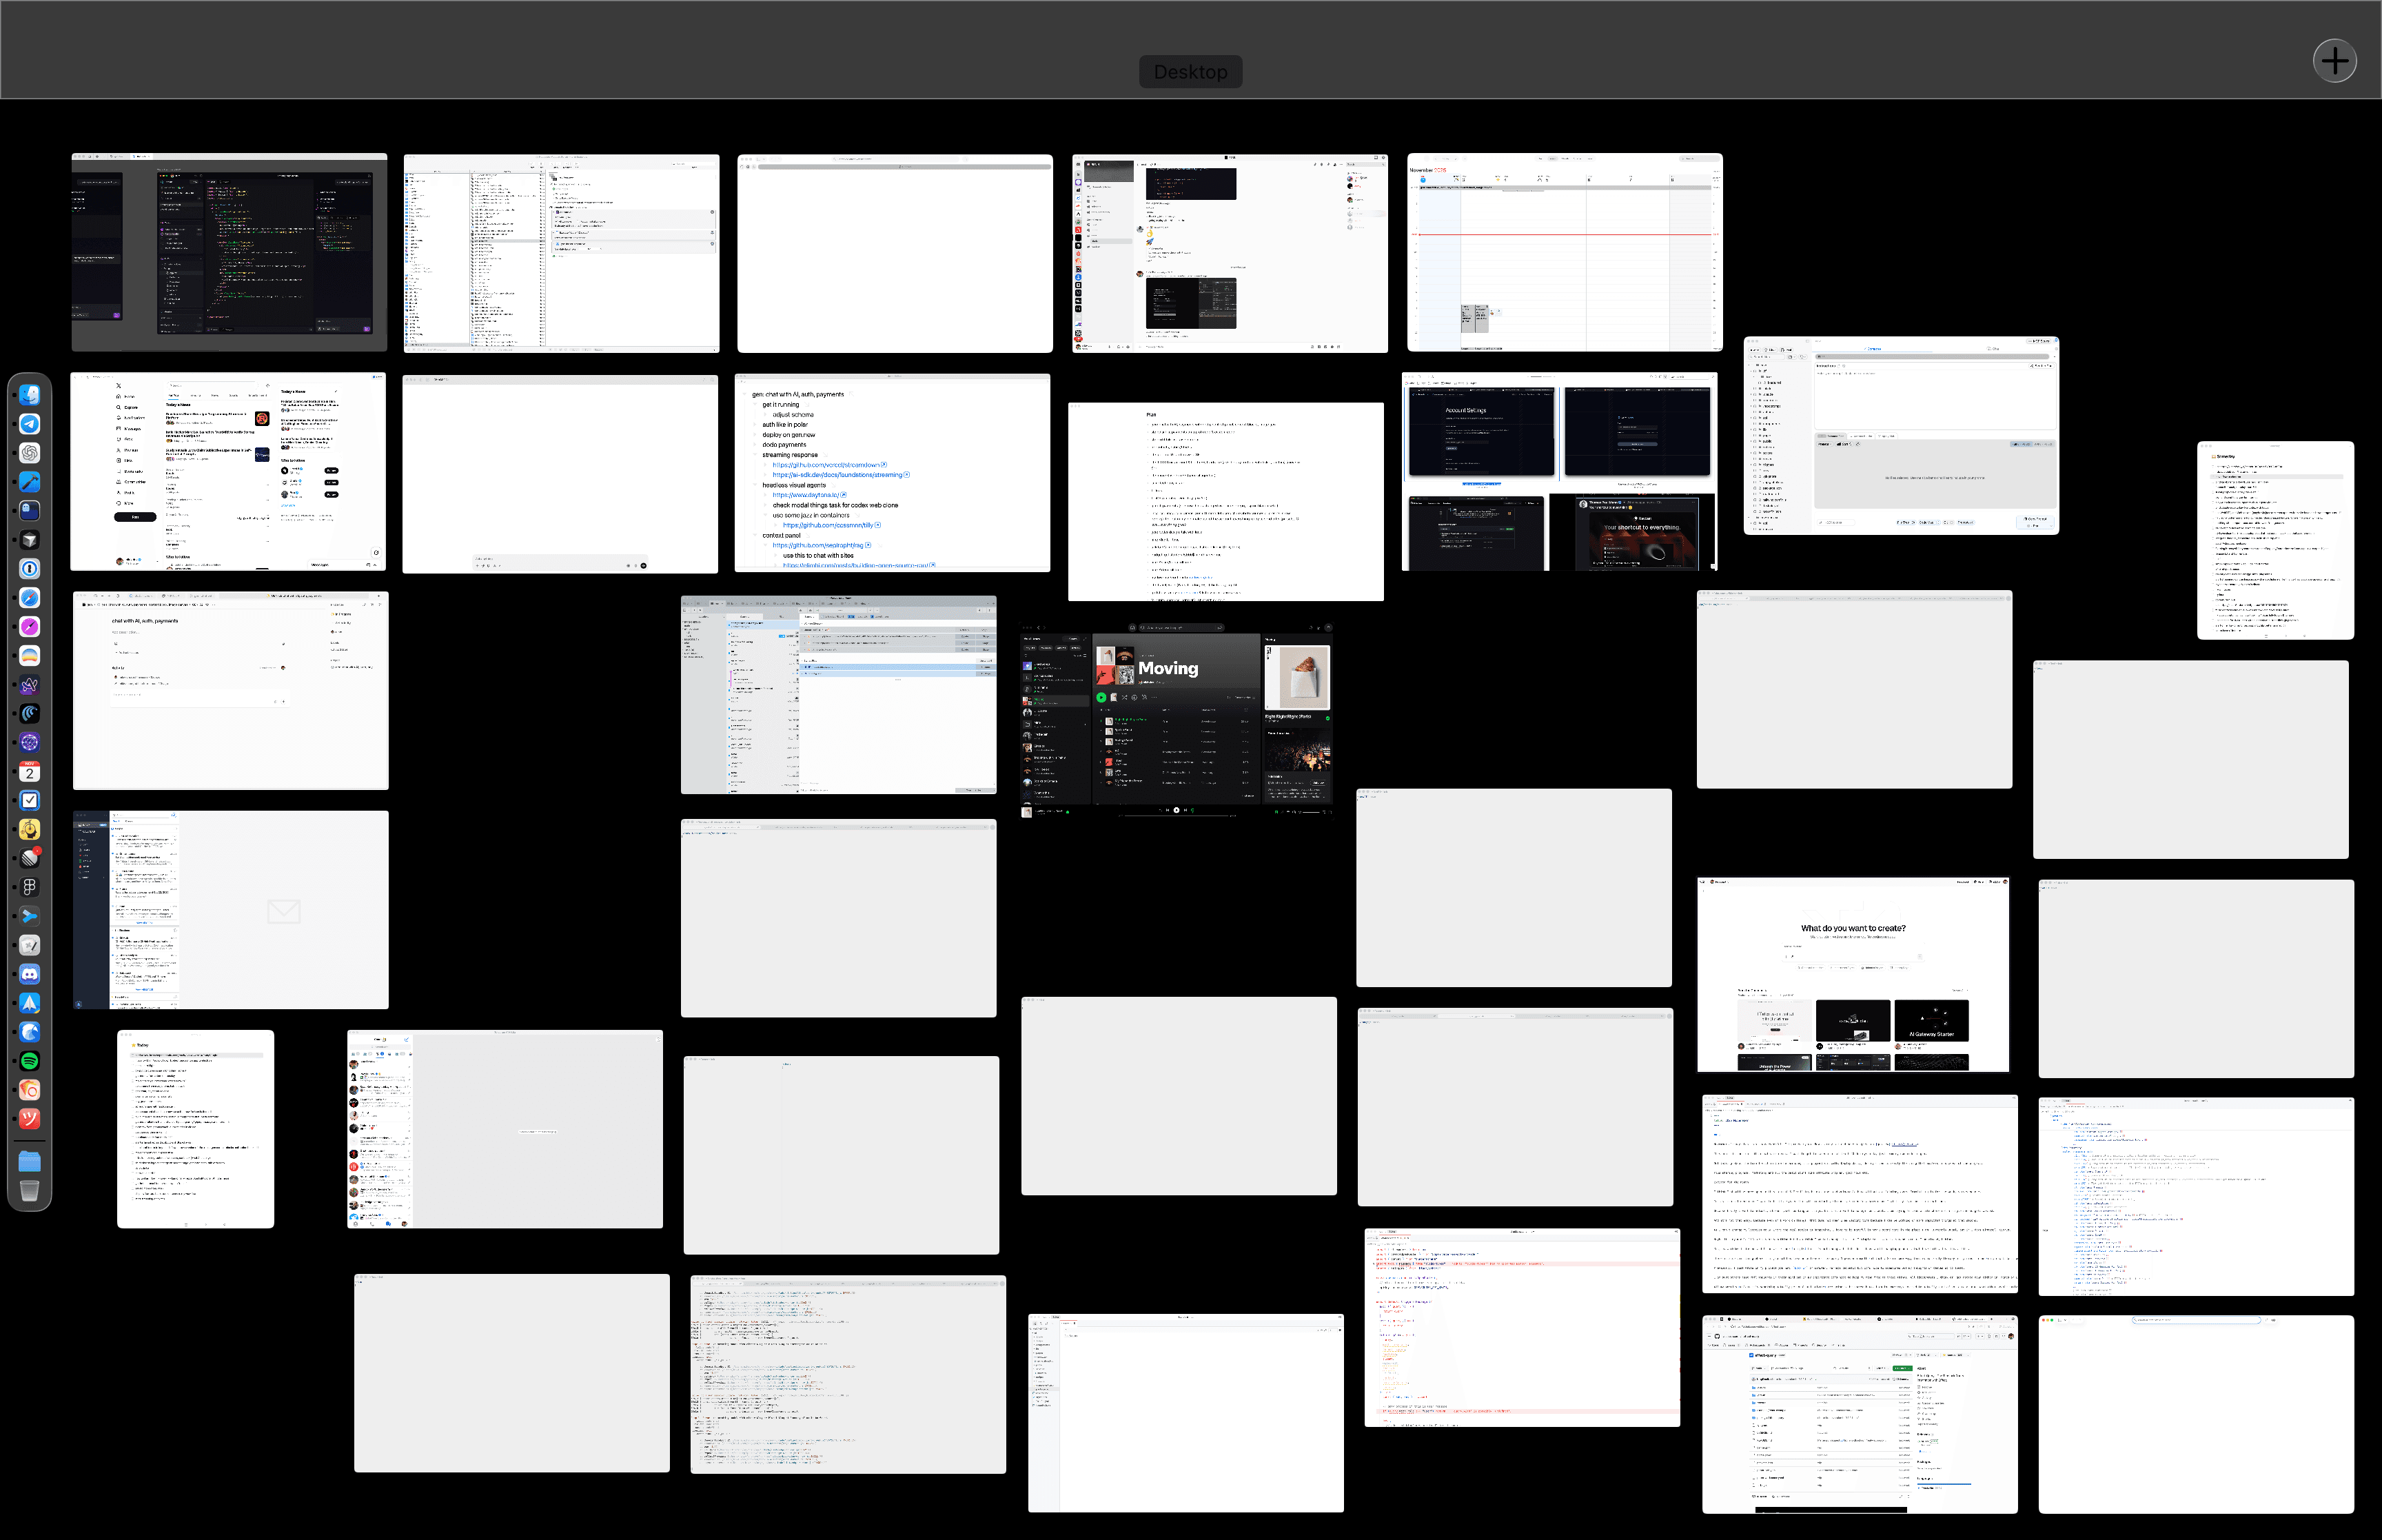Select the dark code editor window

[229, 252]
